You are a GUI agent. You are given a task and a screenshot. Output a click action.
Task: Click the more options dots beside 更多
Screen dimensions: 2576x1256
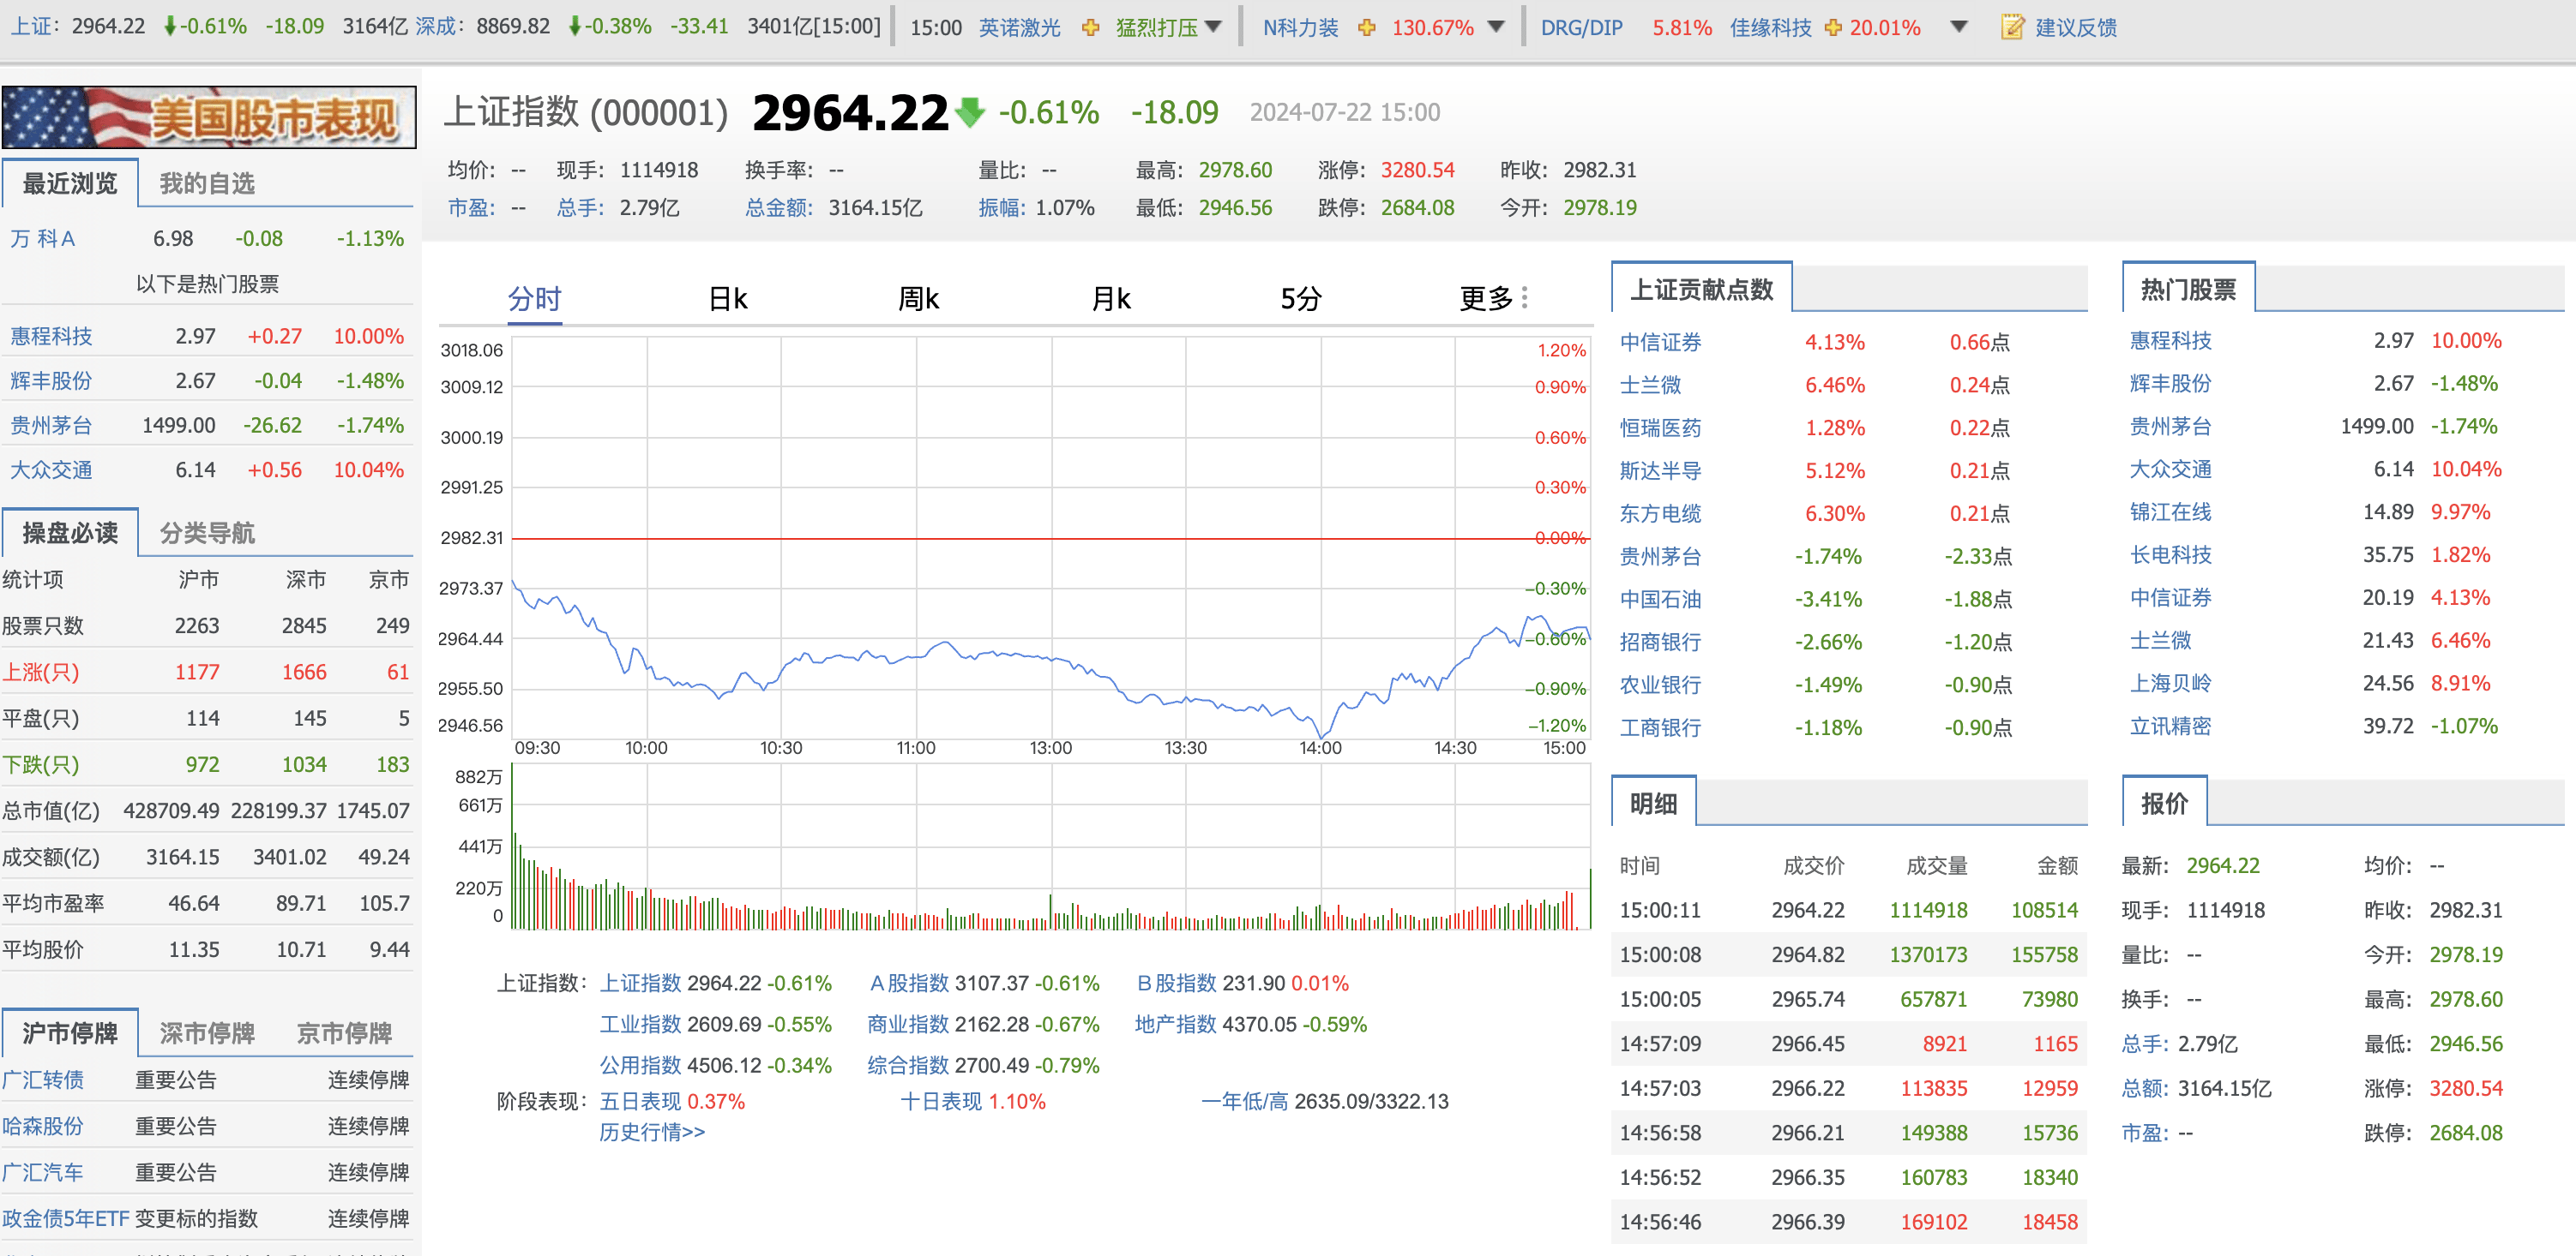pyautogui.click(x=1524, y=298)
